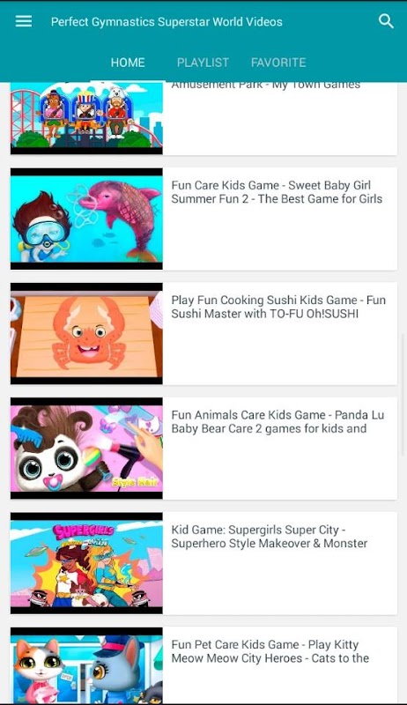Tap the search magnifier icon
Image resolution: width=407 pixels, height=705 pixels.
tap(386, 21)
